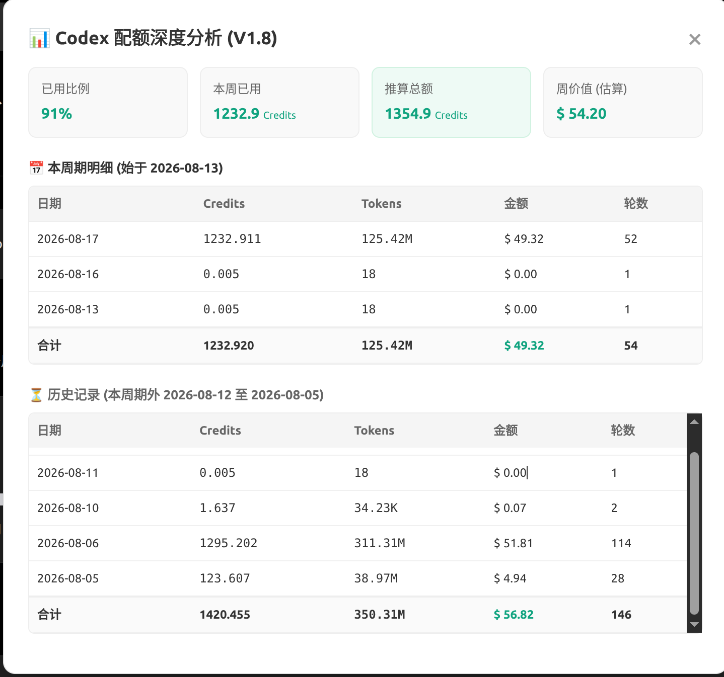Image resolution: width=724 pixels, height=677 pixels.
Task: Click the amount $ 4.94
Action: (510, 578)
